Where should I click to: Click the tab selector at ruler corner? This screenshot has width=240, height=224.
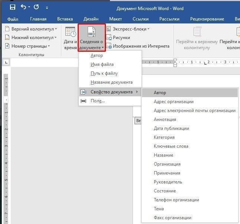click(6, 62)
